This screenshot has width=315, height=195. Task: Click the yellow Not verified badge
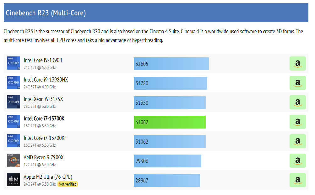[68, 184]
